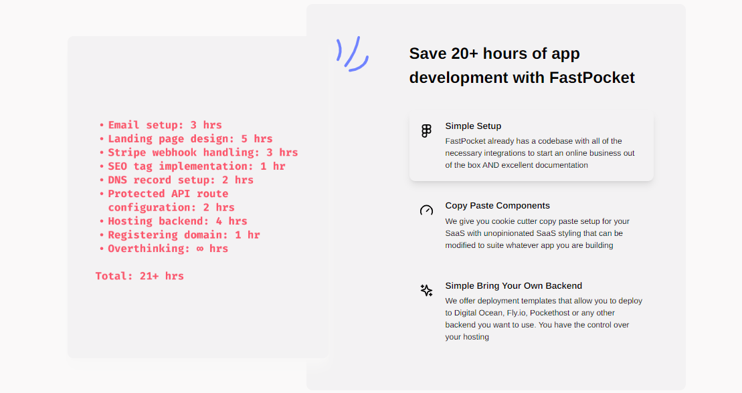Click the sparkles icon beside Simple Bring Your Own Backend
This screenshot has width=742, height=393.
pos(426,290)
